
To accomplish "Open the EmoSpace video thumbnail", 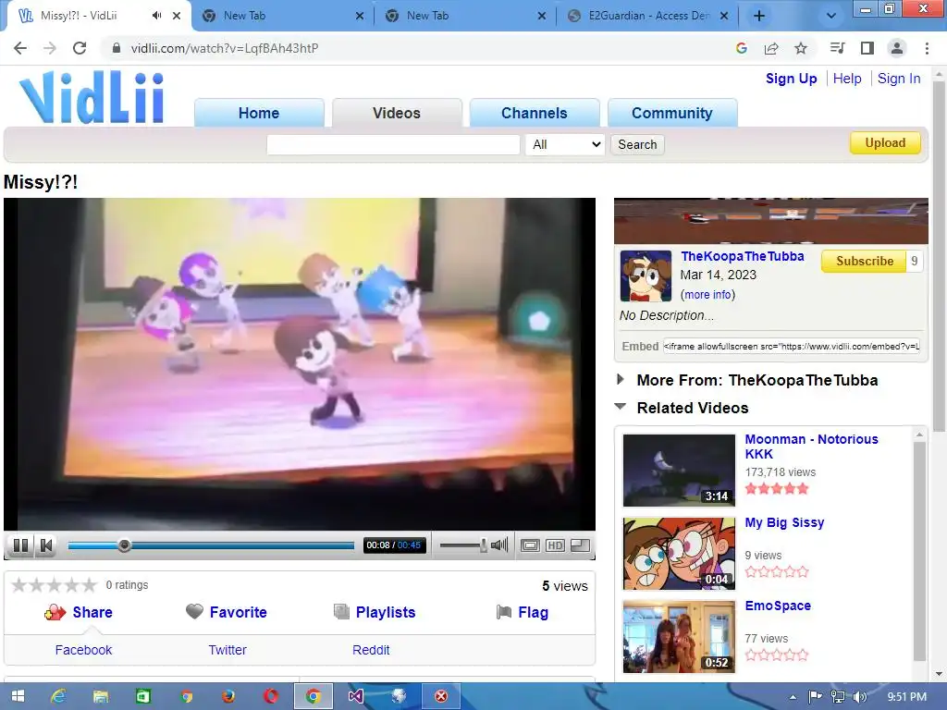I will click(x=679, y=637).
